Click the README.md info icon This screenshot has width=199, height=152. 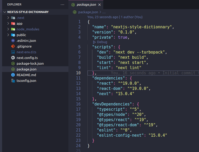[x=13, y=75]
